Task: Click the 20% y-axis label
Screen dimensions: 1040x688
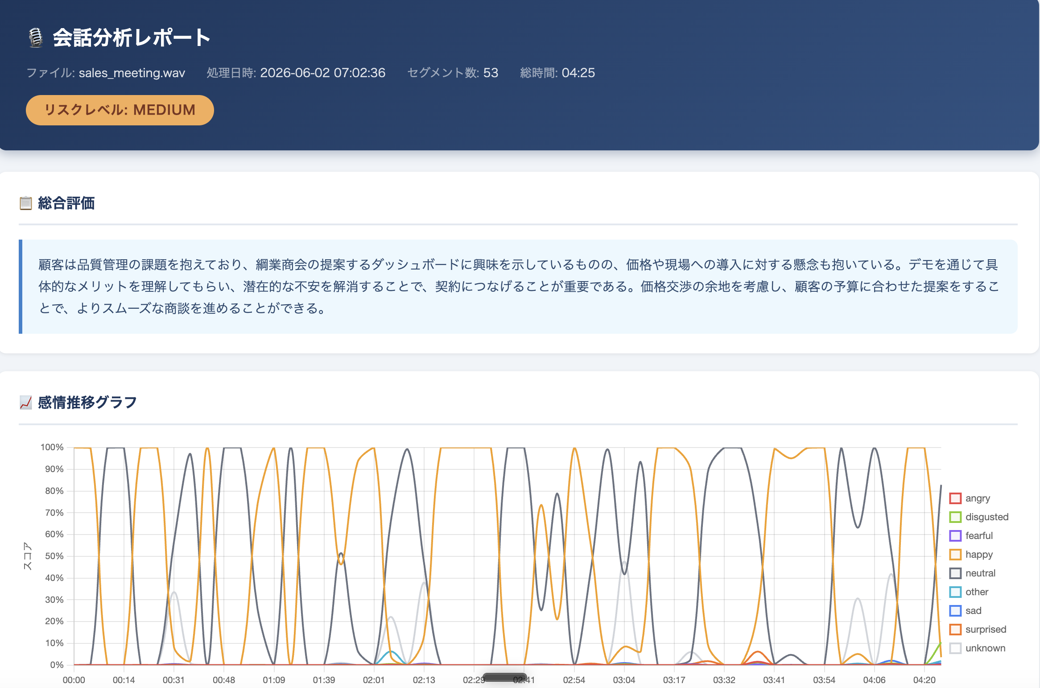Action: point(54,621)
